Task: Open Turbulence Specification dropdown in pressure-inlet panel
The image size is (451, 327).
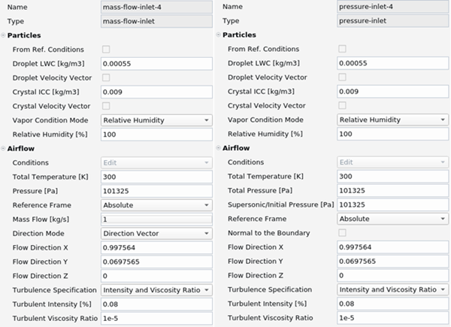Action: click(392, 289)
